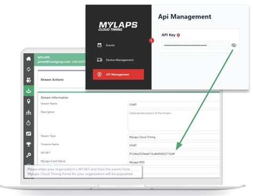253x196 pixels.
Task: Click the Api Management page title
Action: pyautogui.click(x=185, y=17)
